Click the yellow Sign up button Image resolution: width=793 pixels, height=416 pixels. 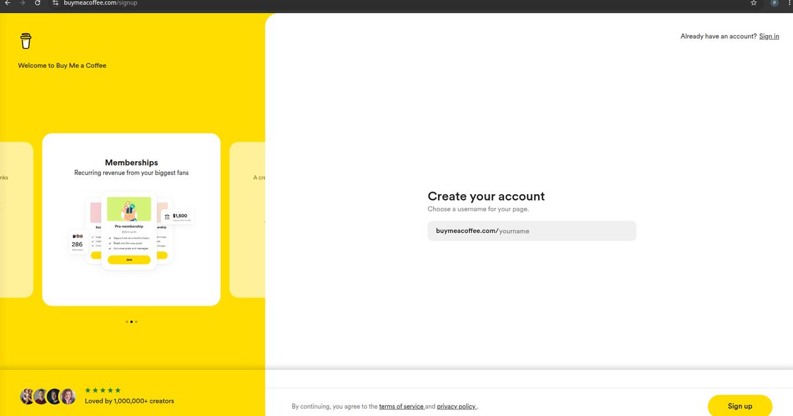pyautogui.click(x=740, y=406)
